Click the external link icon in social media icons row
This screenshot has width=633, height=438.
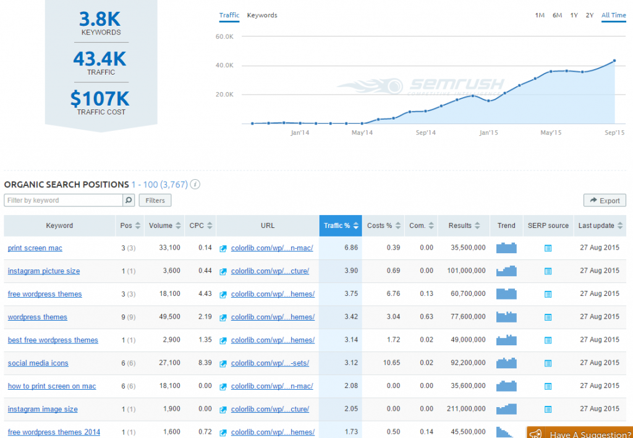223,363
